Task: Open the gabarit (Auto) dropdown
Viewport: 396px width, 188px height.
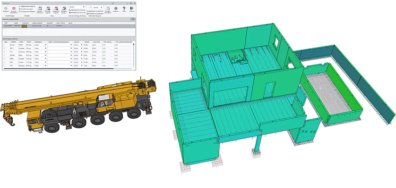Action: (x=95, y=8)
